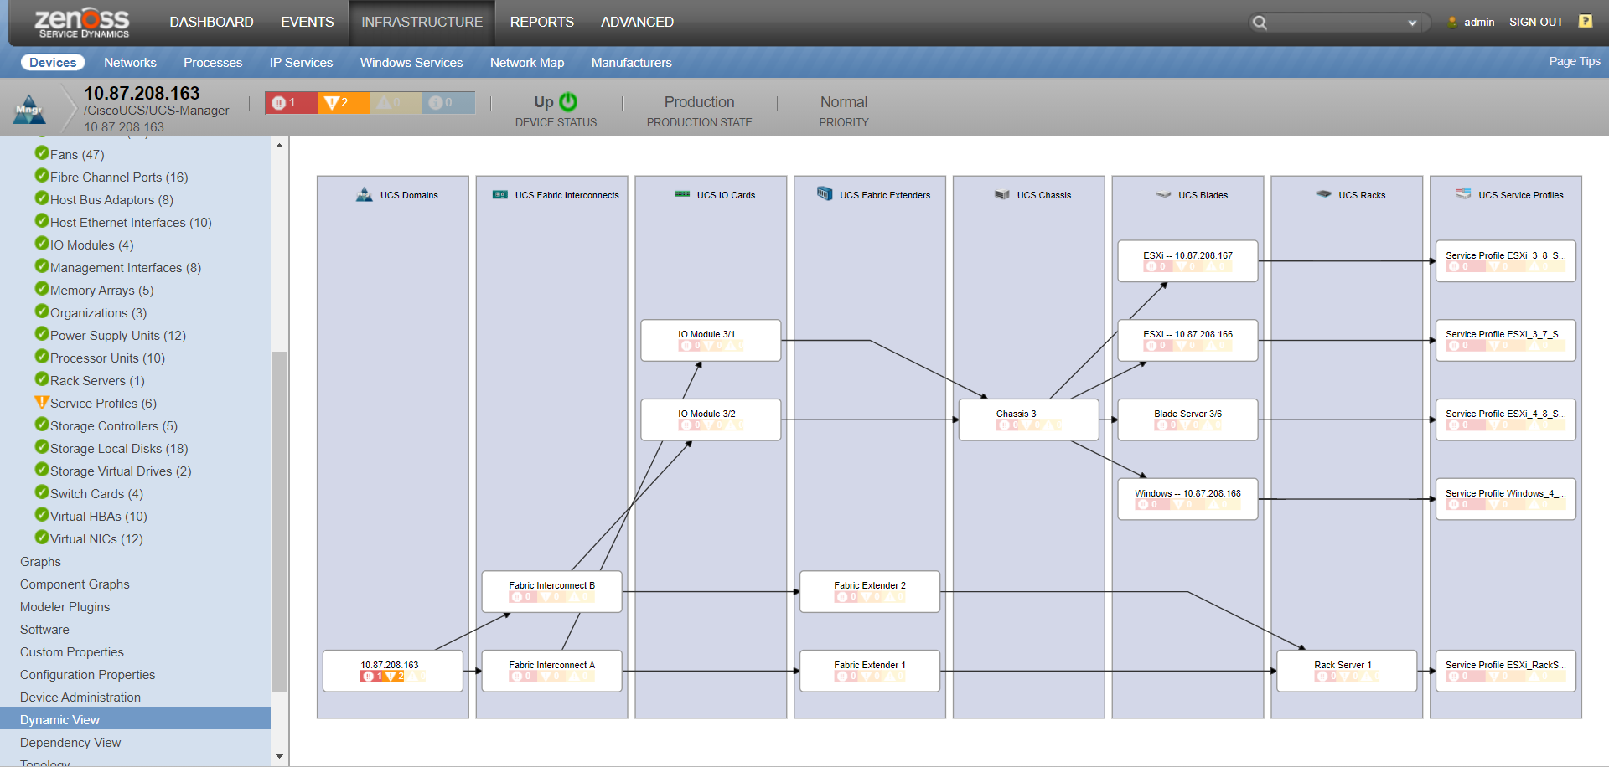This screenshot has height=767, width=1609.
Task: Switch to the Windows Services tab
Action: (x=411, y=63)
